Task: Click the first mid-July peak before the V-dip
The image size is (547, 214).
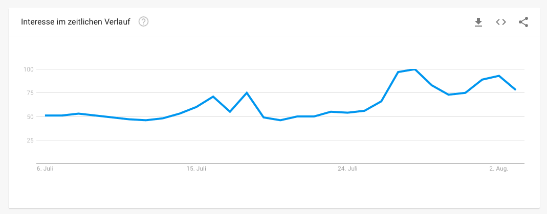Action: pyautogui.click(x=213, y=97)
